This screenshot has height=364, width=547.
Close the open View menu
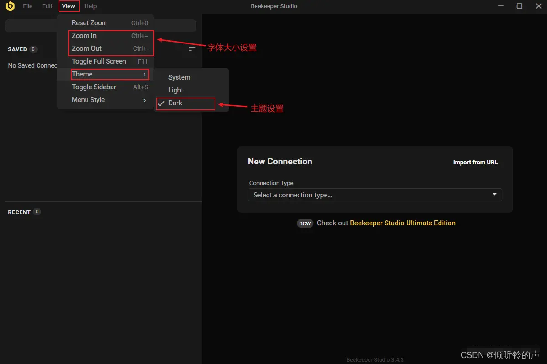click(69, 6)
